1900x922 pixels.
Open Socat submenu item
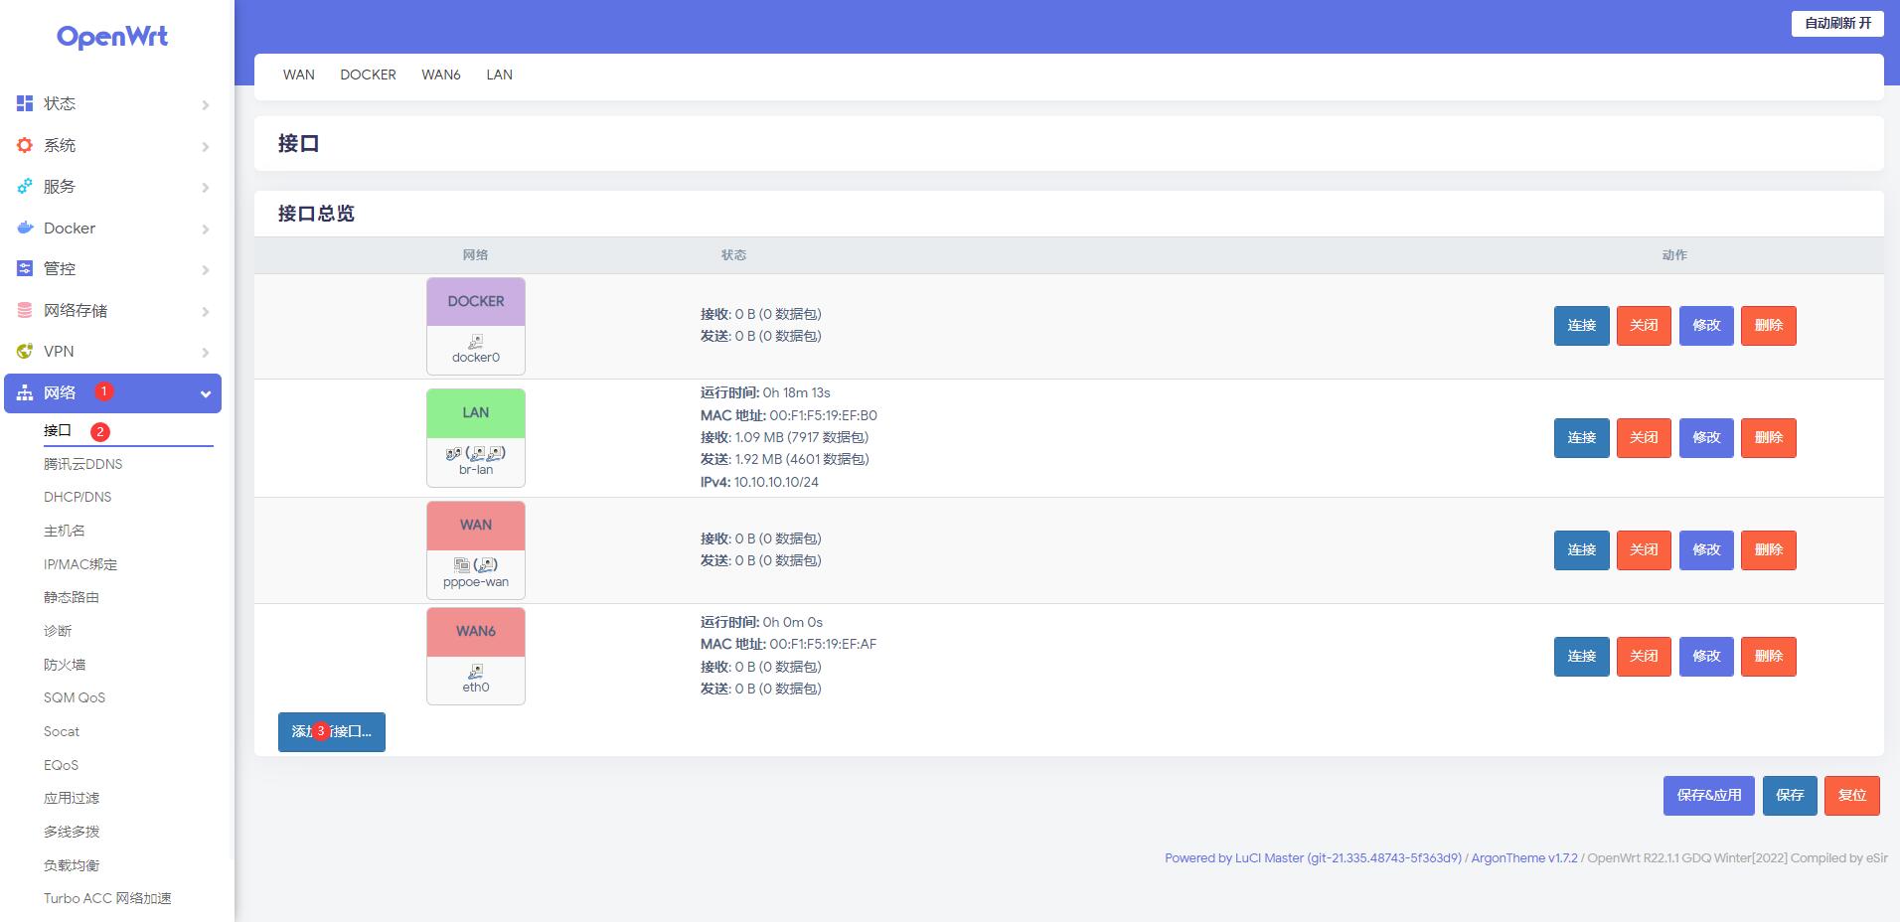coord(62,731)
